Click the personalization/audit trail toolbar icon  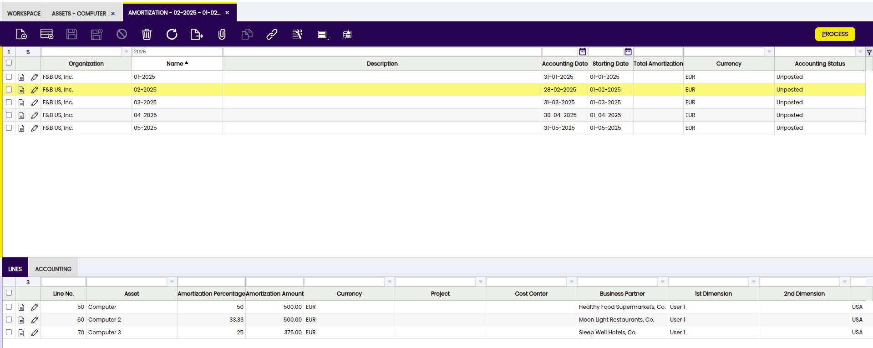297,34
